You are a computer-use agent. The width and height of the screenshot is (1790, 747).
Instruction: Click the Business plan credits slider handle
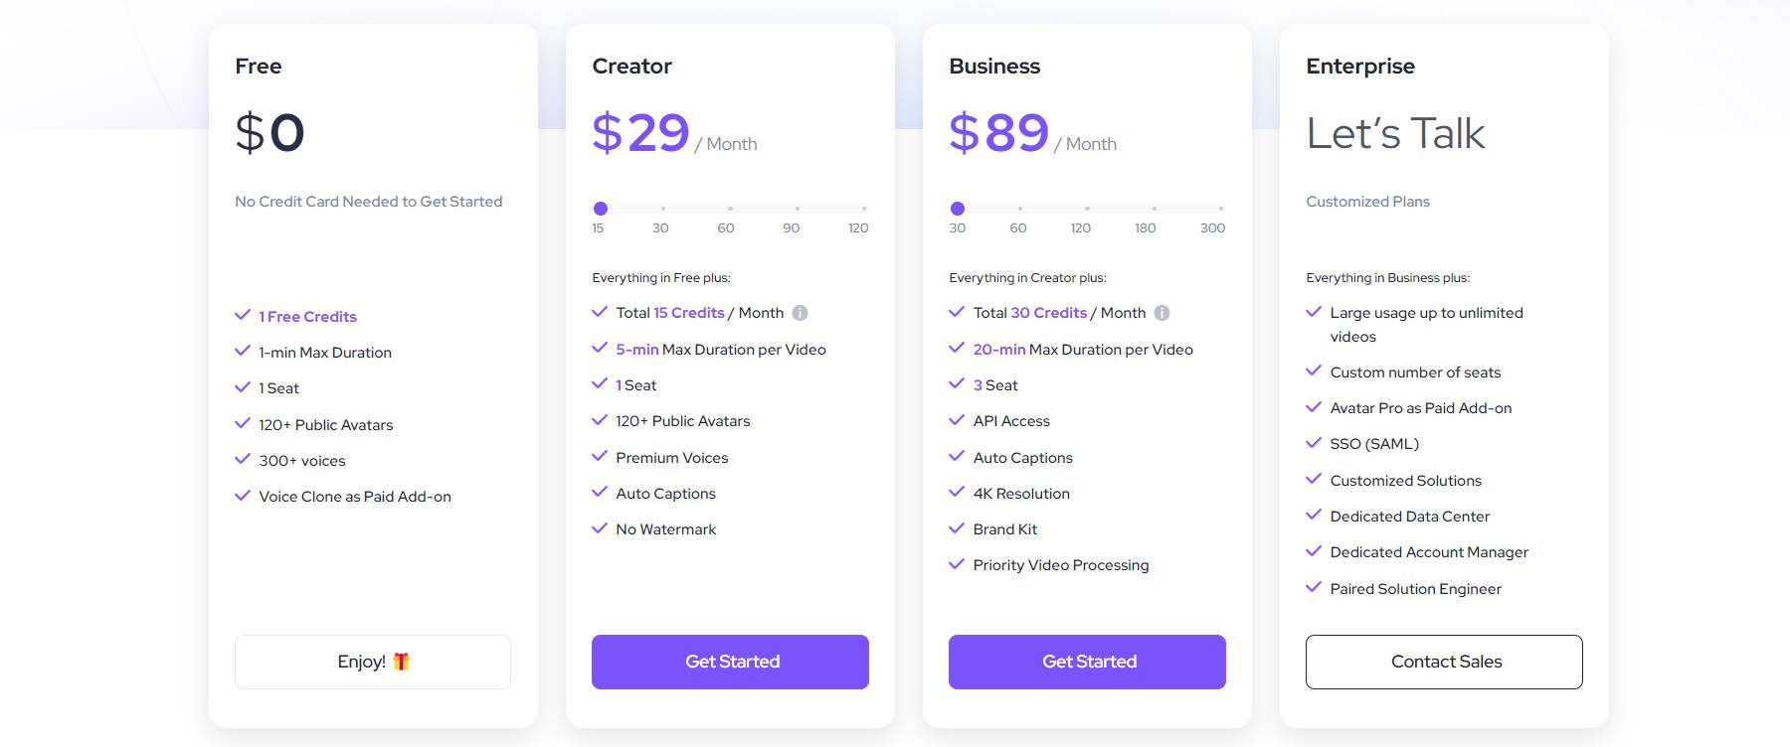point(958,209)
